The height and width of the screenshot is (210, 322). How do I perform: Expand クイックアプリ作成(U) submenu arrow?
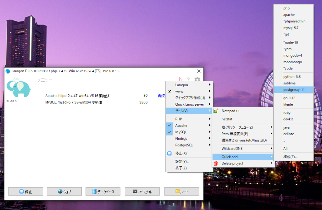pyautogui.click(x=210, y=97)
